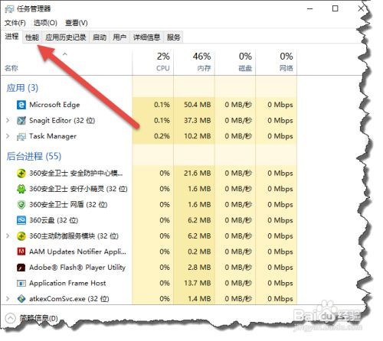Click the Application Frame Host icon

[x=21, y=283]
